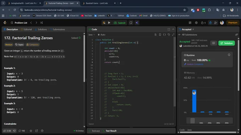This screenshot has width=241, height=135.
Task: Open the Java language dropdown
Action: click(x=91, y=35)
